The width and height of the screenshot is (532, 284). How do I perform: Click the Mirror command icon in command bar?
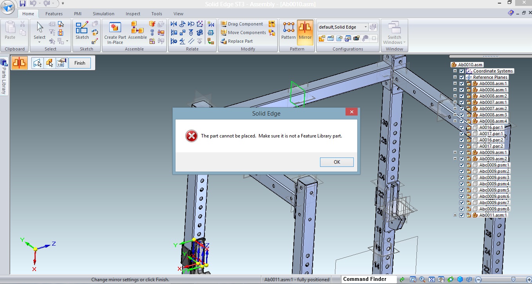19,63
